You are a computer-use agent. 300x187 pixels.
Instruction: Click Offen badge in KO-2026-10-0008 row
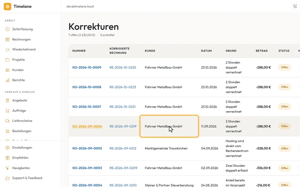pos(284,87)
